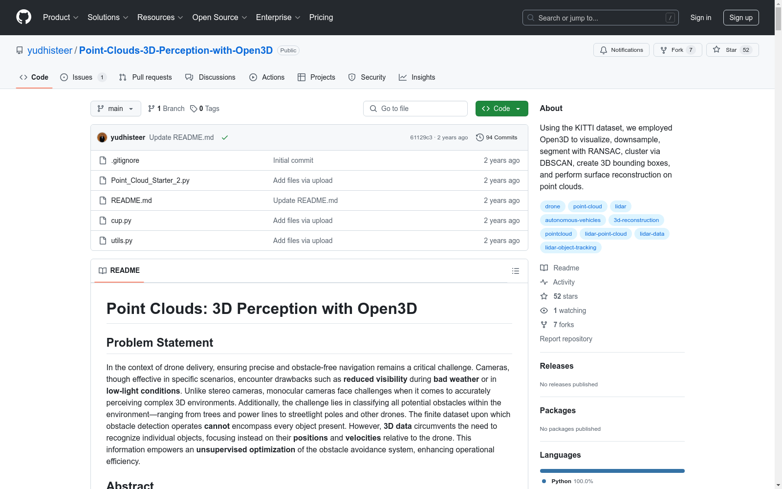Open the 94 Commits history link
Image resolution: width=782 pixels, height=489 pixels.
point(497,137)
